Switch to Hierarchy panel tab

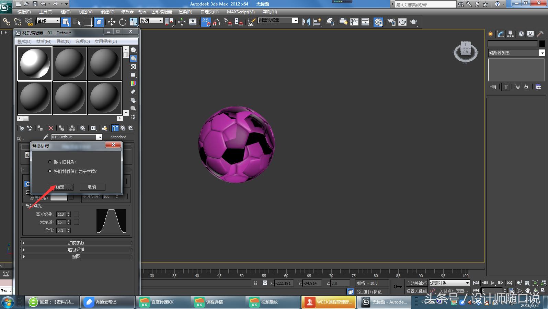[511, 34]
